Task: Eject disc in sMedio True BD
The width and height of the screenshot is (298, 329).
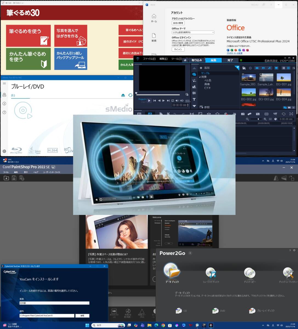Action: point(123,95)
